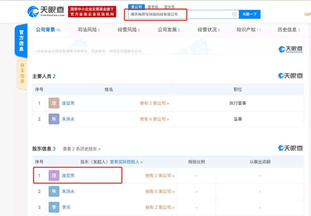
Task: Clear the search field with X icon
Action: pos(234,14)
